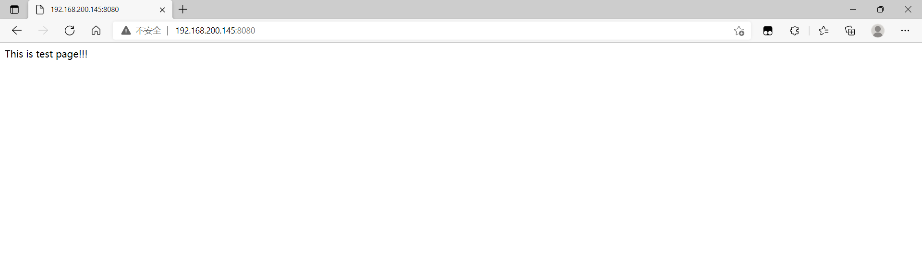Reload the page with refresh icon
The height and width of the screenshot is (276, 922).
(x=70, y=31)
